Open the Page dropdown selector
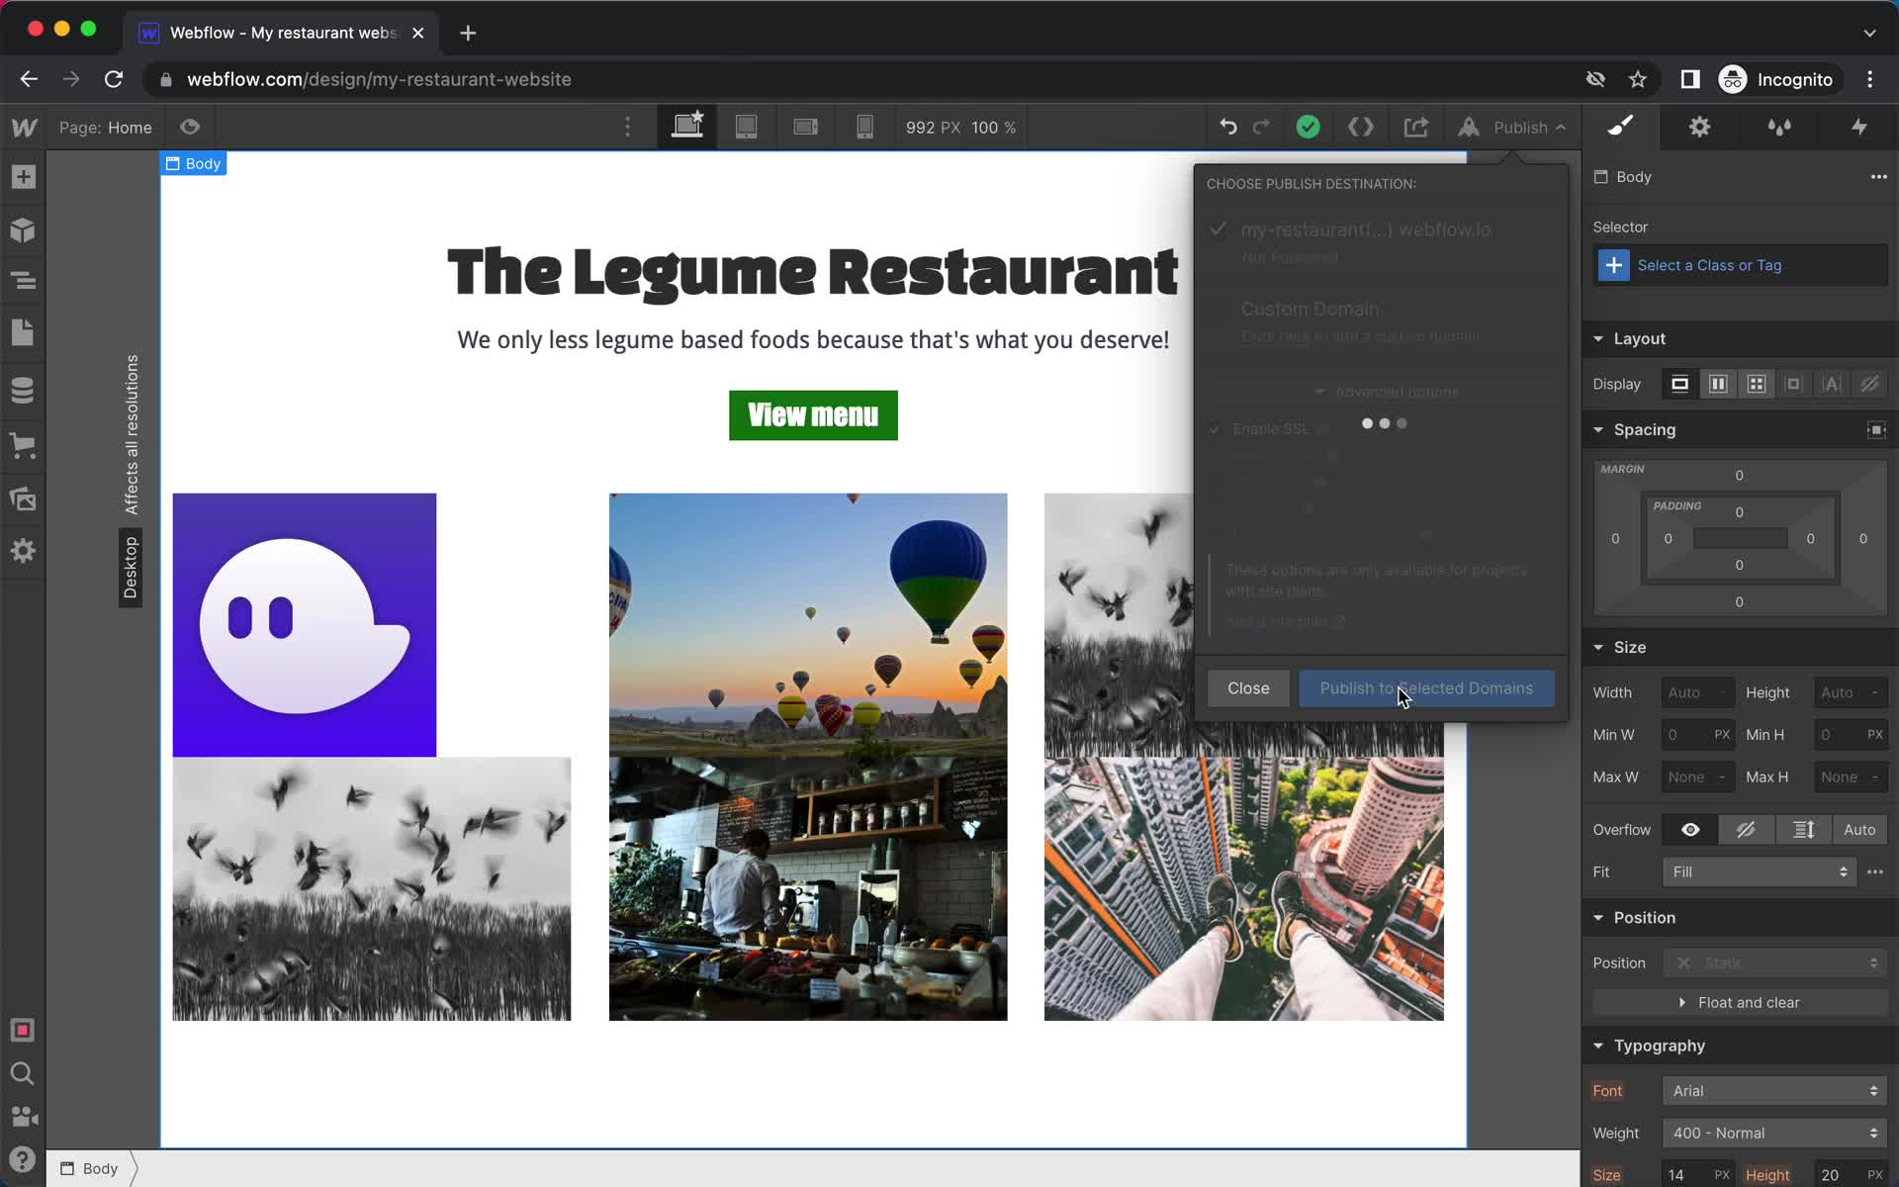This screenshot has height=1187, width=1899. click(x=105, y=128)
